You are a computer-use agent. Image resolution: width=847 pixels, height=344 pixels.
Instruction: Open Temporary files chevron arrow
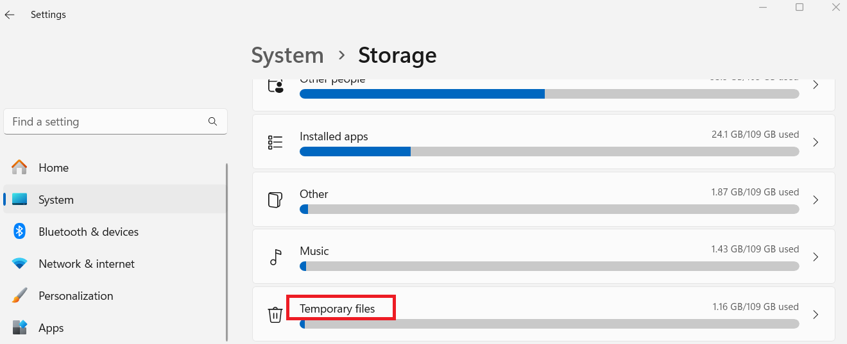pyautogui.click(x=816, y=315)
